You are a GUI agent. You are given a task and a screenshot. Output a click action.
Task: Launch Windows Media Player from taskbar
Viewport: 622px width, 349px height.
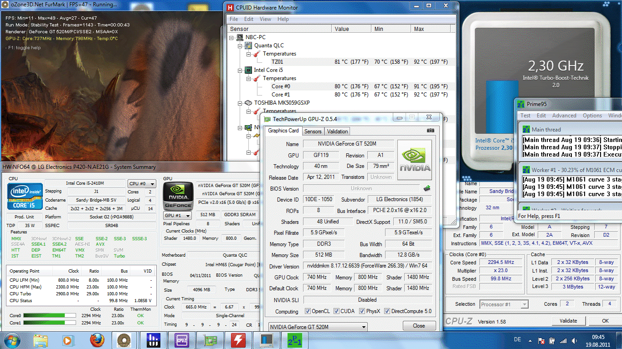click(x=67, y=340)
